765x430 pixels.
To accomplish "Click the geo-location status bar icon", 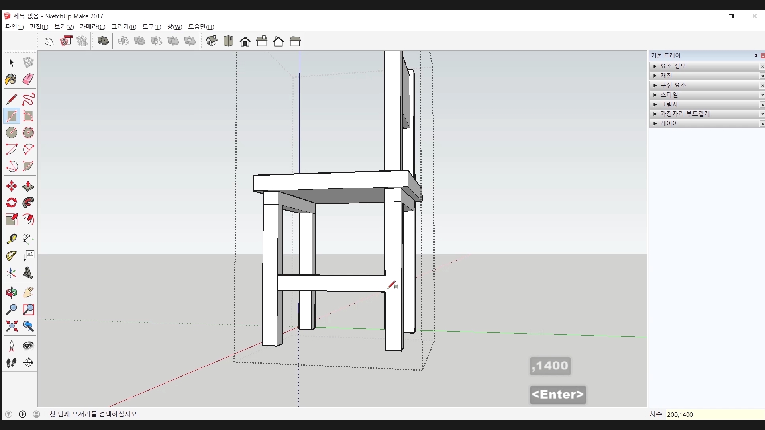I will pos(8,414).
